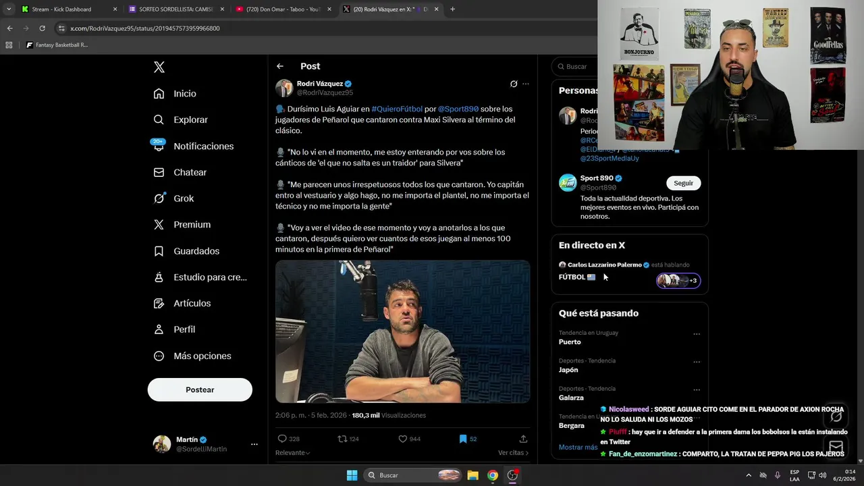Viewport: 864px width, 486px height.
Task: Open account menu dots next to Martín
Action: (x=254, y=444)
